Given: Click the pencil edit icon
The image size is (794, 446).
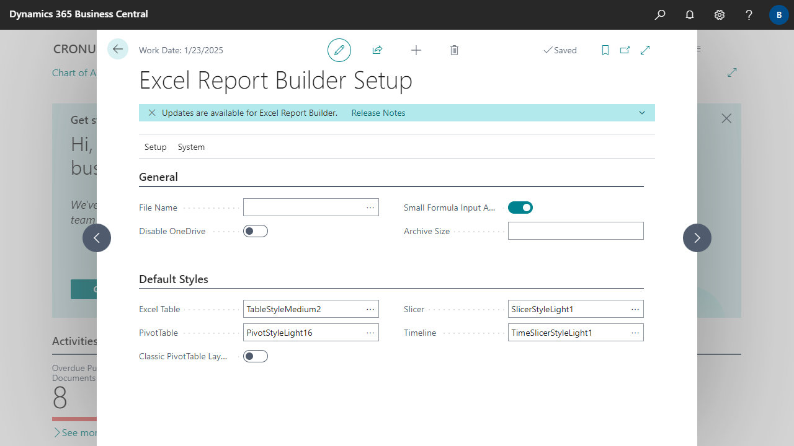Looking at the screenshot, I should 339,50.
